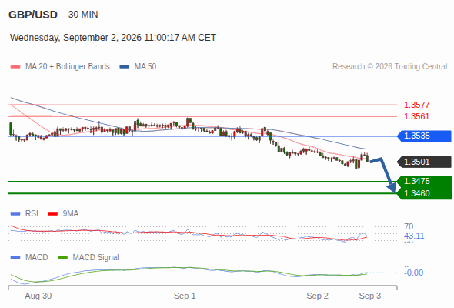The width and height of the screenshot is (454, 308).
Task: Click the MA 50 legend label
Action: [x=145, y=67]
